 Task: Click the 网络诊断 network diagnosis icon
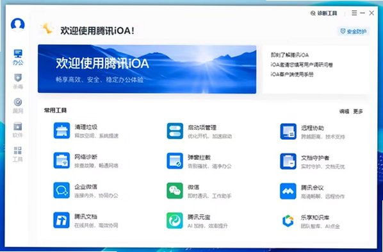click(x=61, y=160)
